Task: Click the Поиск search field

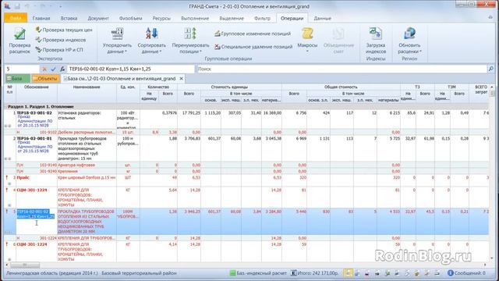Action: coord(342,69)
